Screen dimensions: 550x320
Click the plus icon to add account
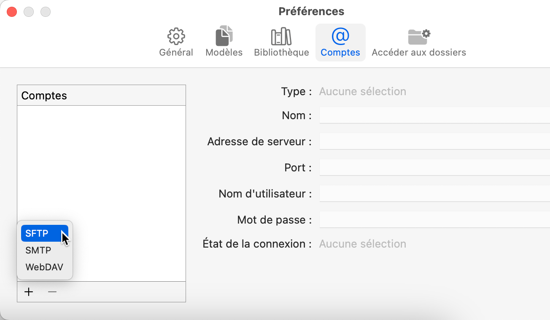point(28,291)
